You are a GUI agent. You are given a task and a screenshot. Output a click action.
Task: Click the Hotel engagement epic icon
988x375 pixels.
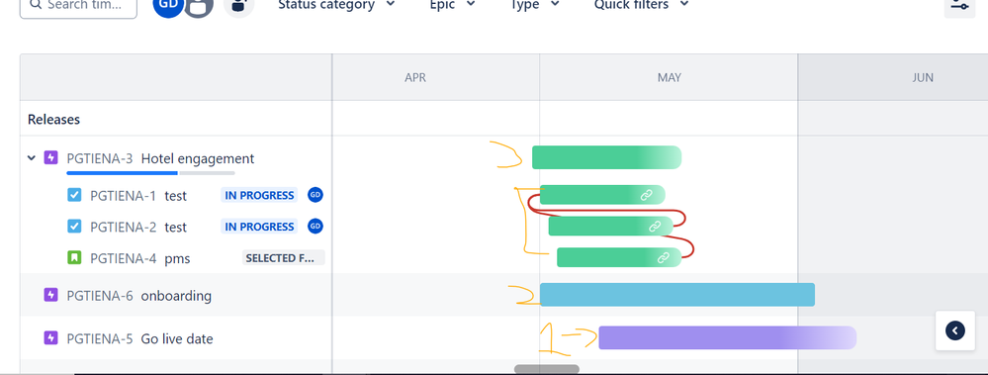[51, 157]
